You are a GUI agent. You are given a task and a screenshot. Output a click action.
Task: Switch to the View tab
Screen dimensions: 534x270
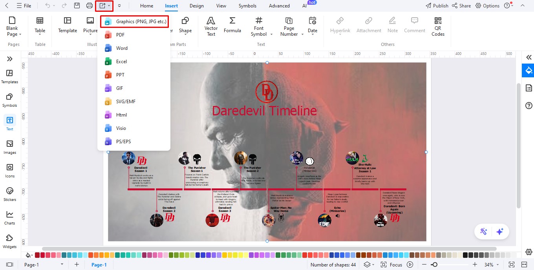pos(221,6)
